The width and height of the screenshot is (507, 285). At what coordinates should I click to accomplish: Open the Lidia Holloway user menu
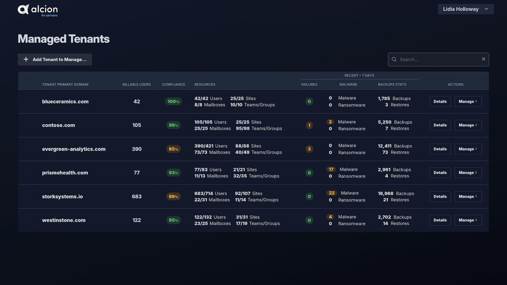pyautogui.click(x=466, y=9)
